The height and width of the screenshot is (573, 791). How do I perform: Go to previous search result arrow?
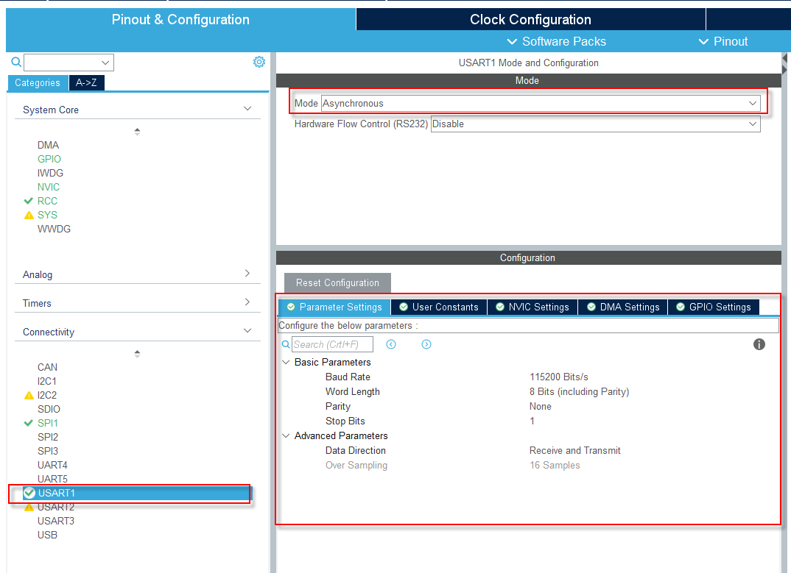pos(391,344)
